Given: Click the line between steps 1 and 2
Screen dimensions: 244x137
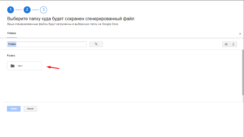Looking at the screenshot, I should pyautogui.click(x=19, y=10).
